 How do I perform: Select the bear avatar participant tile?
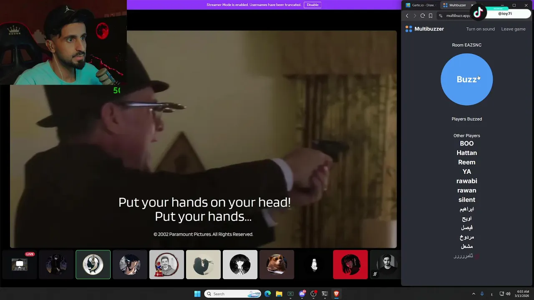[x=277, y=264]
